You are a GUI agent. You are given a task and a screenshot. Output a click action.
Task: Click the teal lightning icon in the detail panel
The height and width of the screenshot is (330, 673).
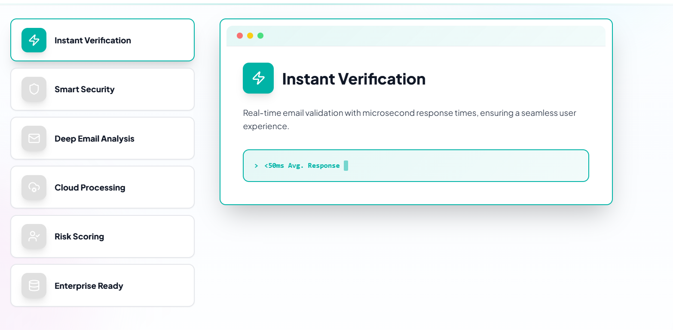(x=258, y=78)
